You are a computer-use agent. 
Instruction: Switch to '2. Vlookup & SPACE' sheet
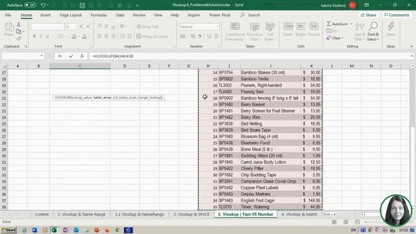(191, 214)
